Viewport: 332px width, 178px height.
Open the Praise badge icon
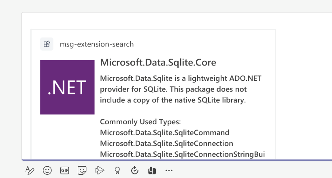117,170
